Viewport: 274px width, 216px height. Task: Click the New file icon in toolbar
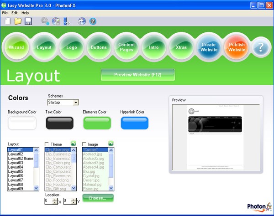(8, 21)
